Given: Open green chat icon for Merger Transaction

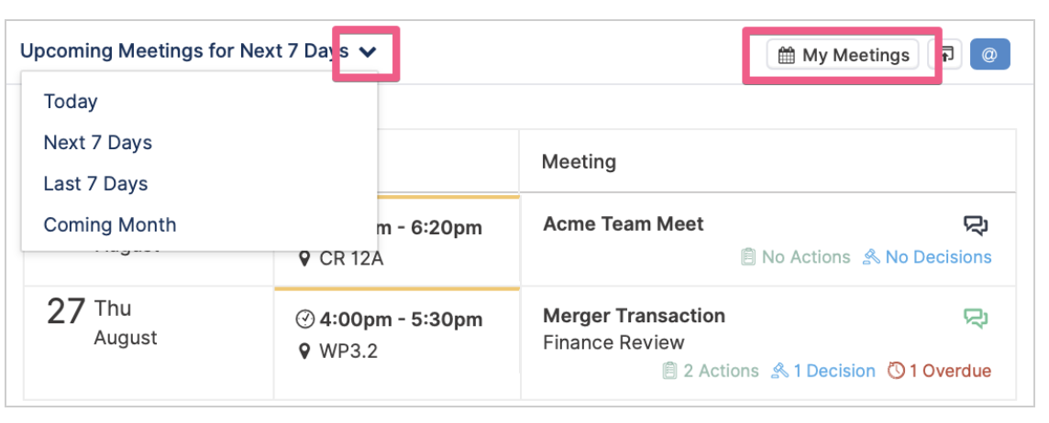Looking at the screenshot, I should click(x=976, y=318).
